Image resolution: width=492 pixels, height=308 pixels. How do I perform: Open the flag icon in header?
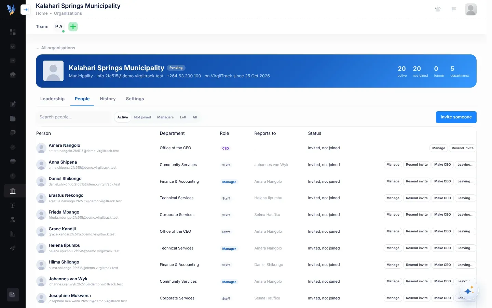[454, 10]
